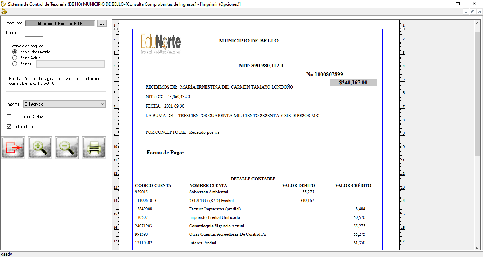Screen dimensions: 483x257
Task: Open printer selection with the ... button
Action: (102, 24)
